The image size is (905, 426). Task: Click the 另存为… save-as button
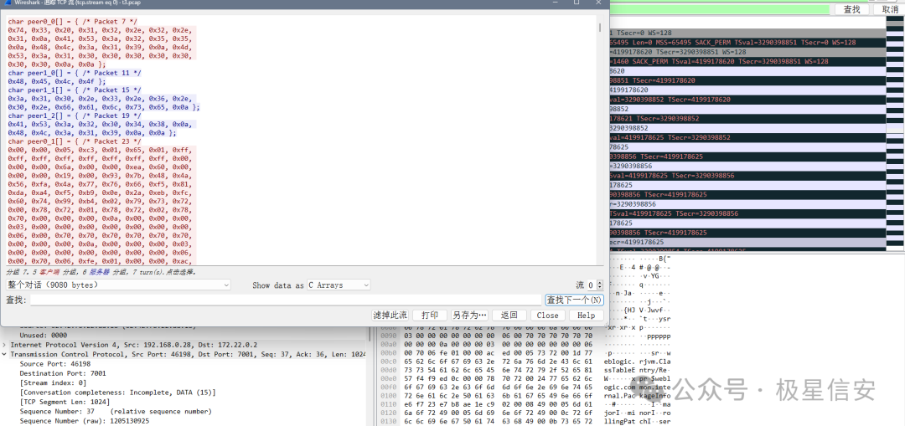coord(469,316)
